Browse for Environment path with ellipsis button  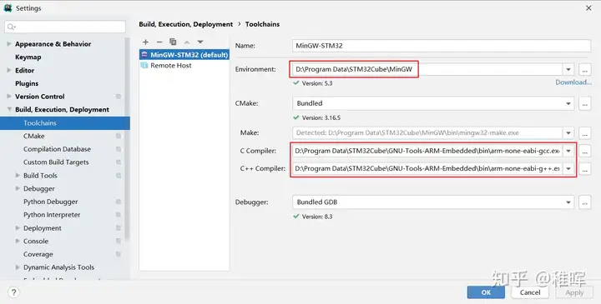[584, 70]
